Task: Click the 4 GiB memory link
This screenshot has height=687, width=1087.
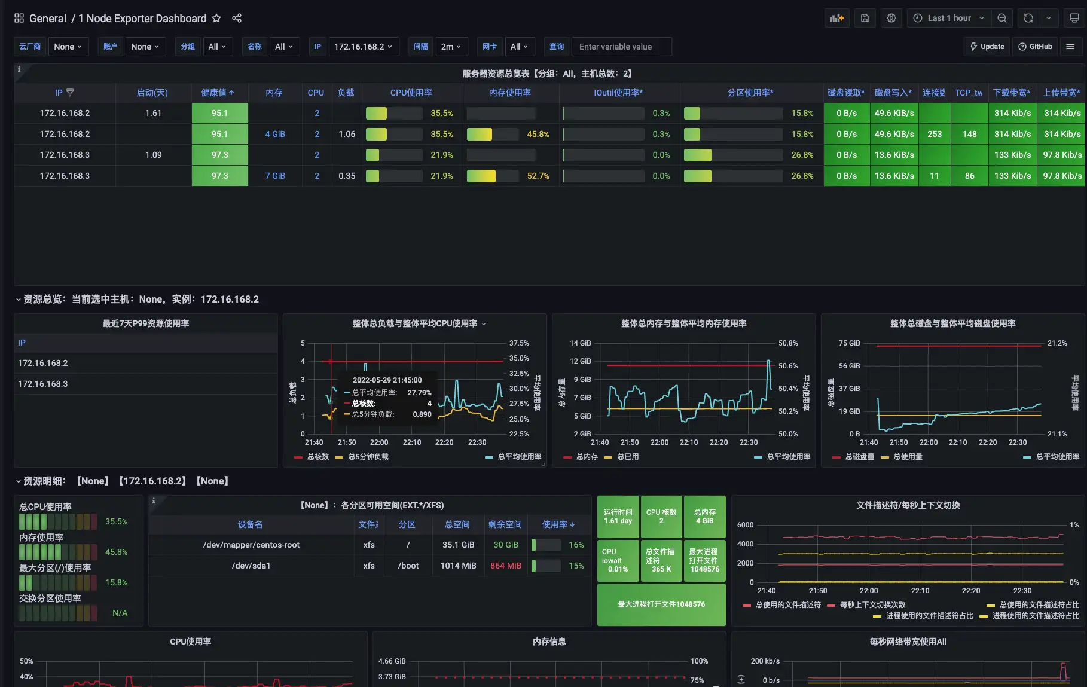Action: (x=275, y=134)
